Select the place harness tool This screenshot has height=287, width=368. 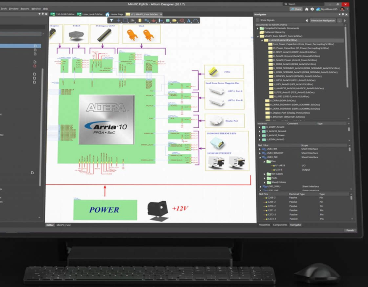pyautogui.click(x=161, y=21)
